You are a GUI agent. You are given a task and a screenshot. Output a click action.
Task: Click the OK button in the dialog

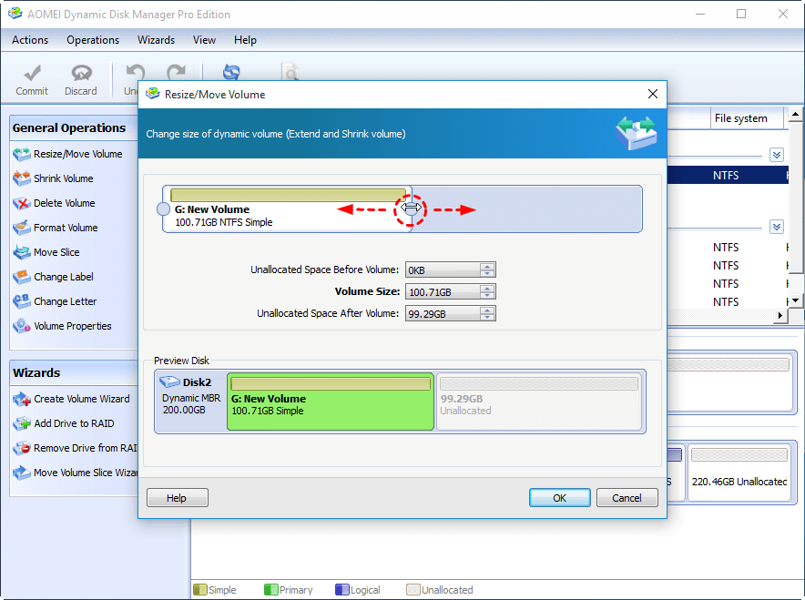(x=560, y=498)
